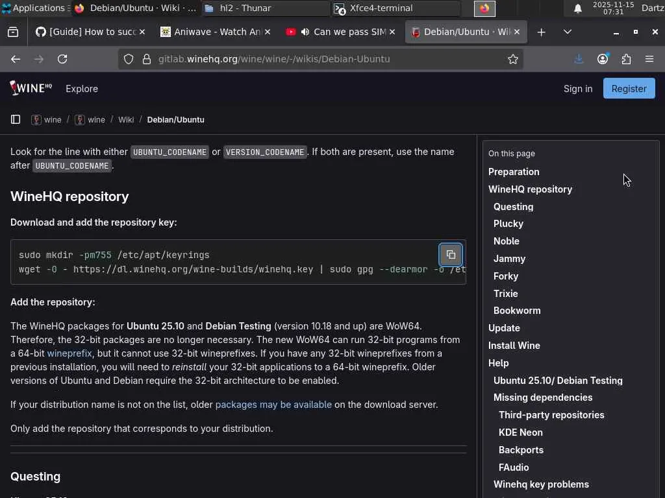Jump to Jammy section
Image resolution: width=665 pixels, height=498 pixels.
[509, 259]
